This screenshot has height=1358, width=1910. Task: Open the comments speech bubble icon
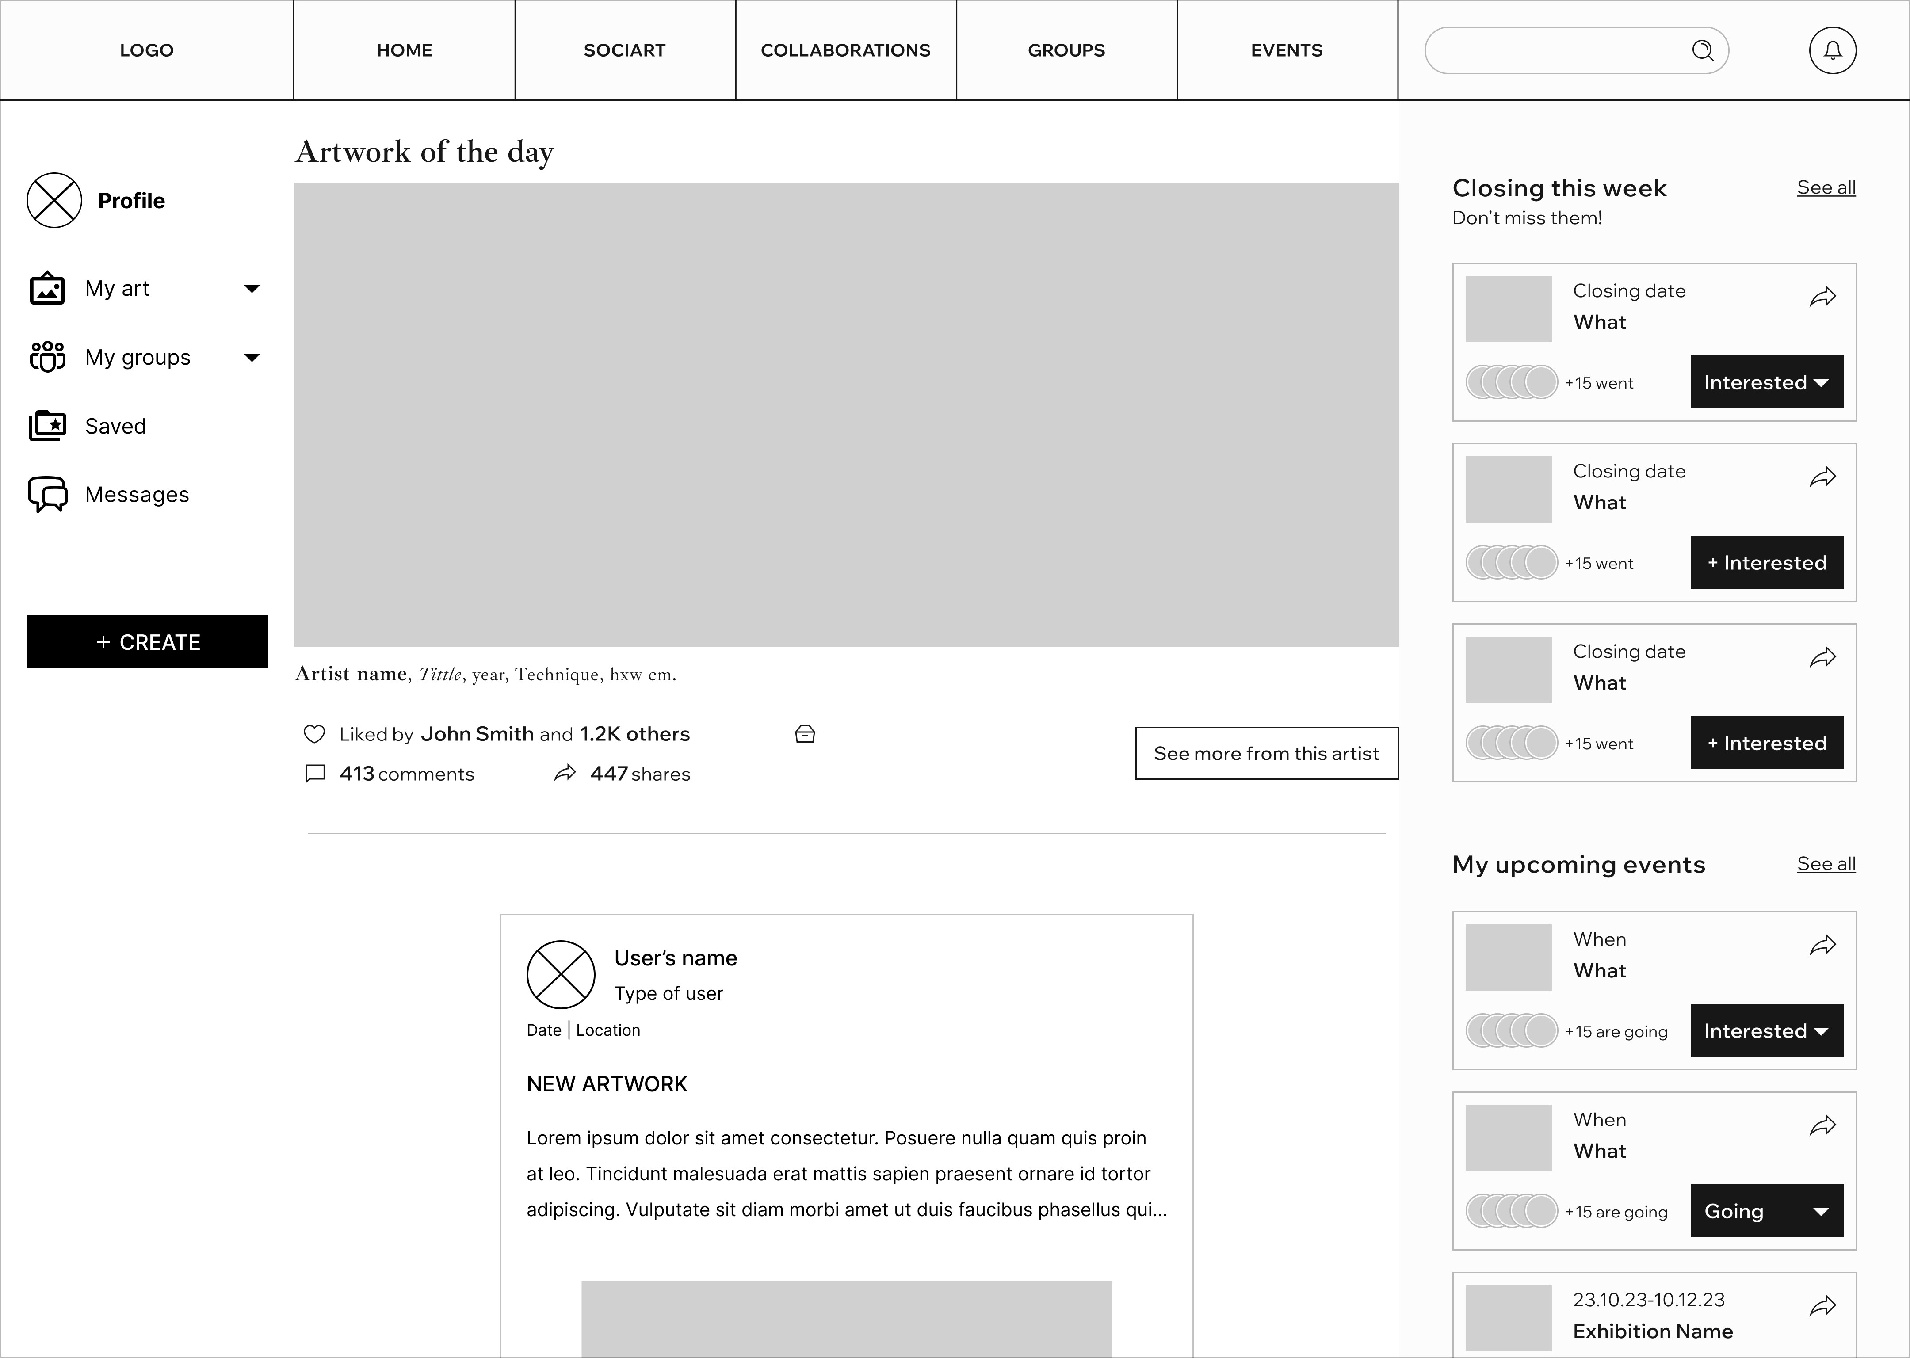tap(315, 774)
